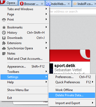Open the Help submenu
The height and width of the screenshot is (107, 96).
point(25,82)
